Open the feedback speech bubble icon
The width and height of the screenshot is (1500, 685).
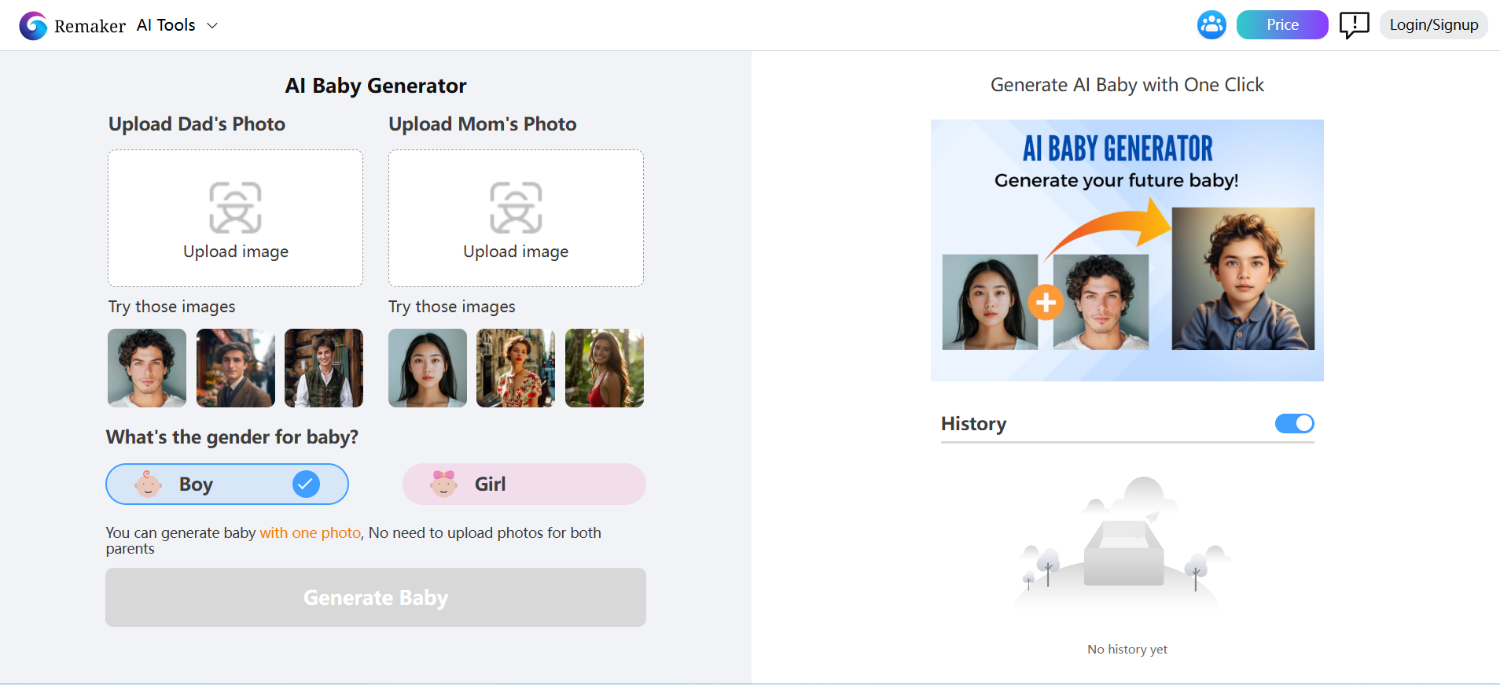coord(1354,25)
